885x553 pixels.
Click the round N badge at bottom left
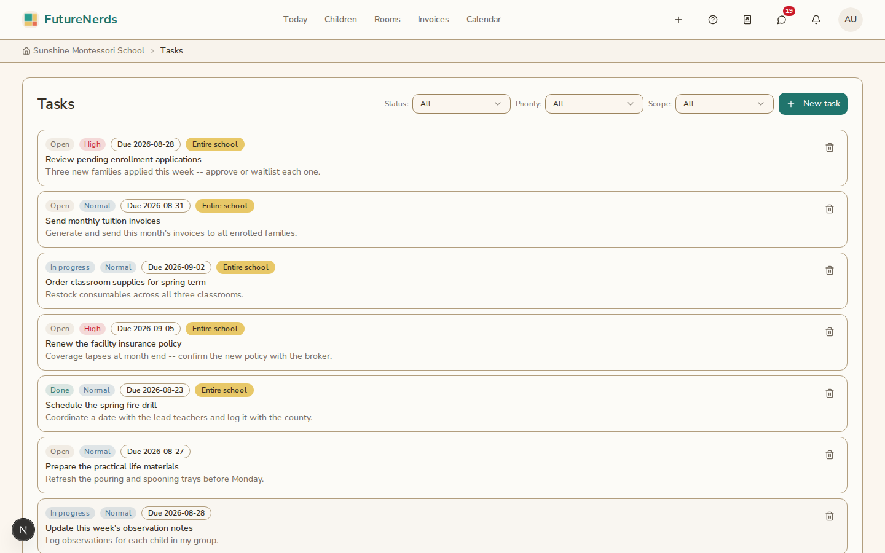[x=23, y=530]
